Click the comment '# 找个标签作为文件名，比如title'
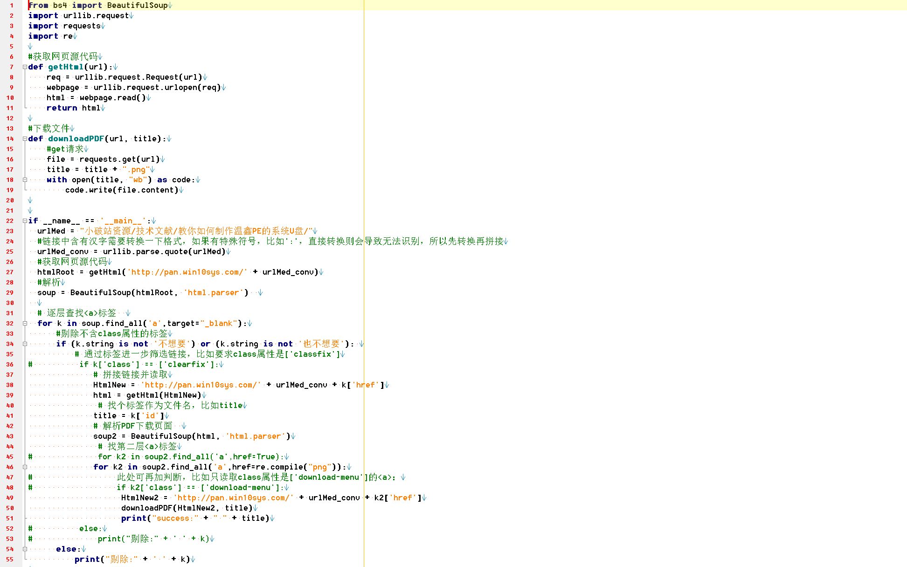 coord(170,405)
